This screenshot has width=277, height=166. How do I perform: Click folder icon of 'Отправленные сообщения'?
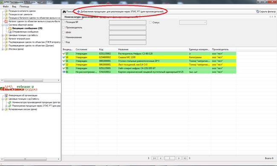(10, 32)
